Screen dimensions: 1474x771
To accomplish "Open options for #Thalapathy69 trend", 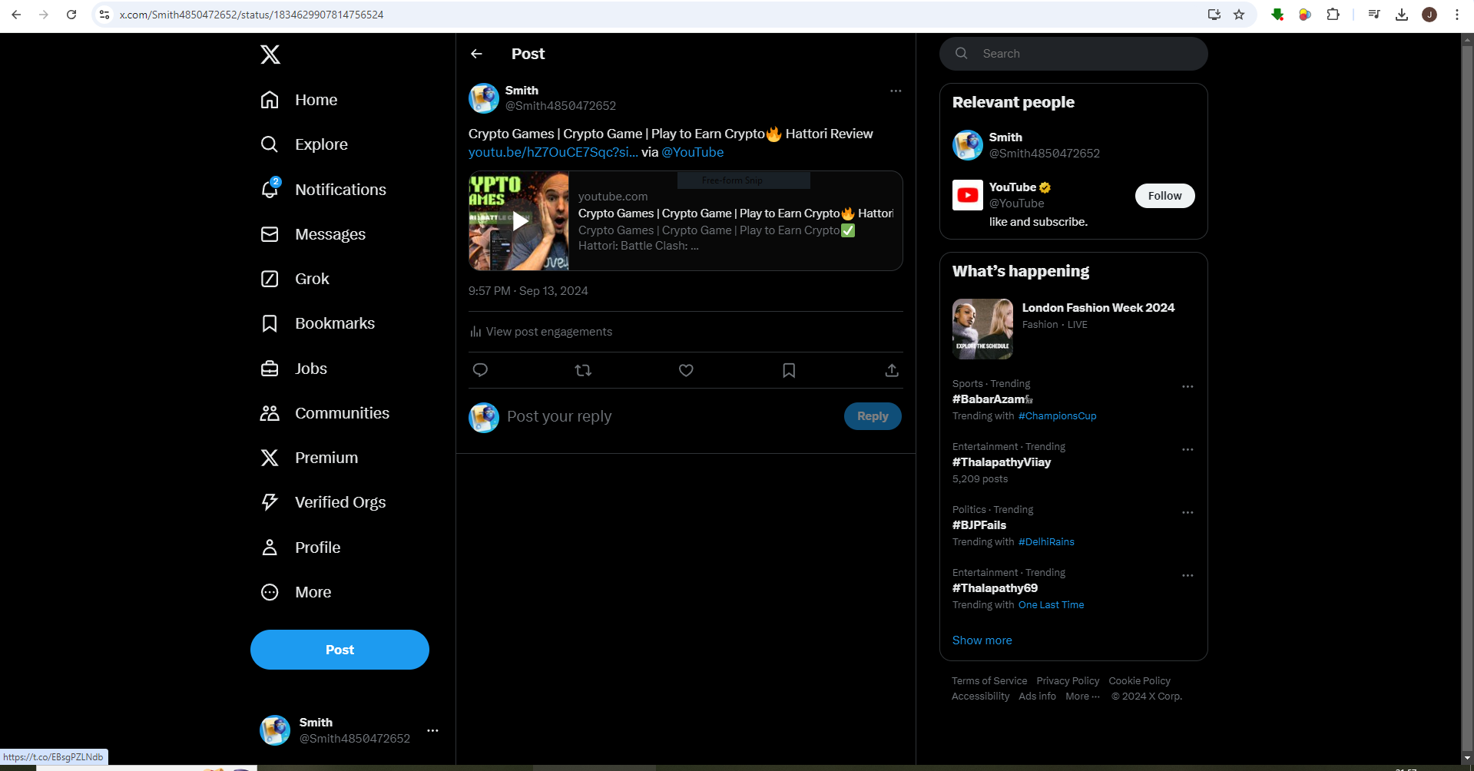I will (x=1187, y=575).
